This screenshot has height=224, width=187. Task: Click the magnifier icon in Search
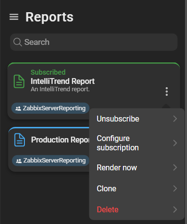(18, 42)
